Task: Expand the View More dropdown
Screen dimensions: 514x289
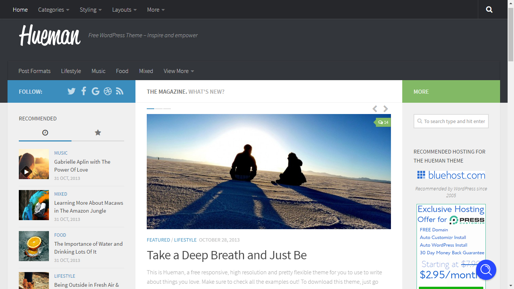Action: tap(179, 71)
